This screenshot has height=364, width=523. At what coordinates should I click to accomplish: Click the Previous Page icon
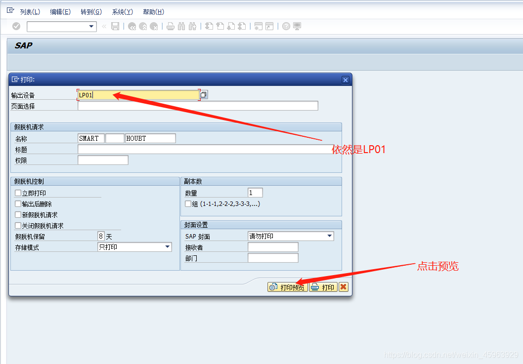tap(220, 26)
